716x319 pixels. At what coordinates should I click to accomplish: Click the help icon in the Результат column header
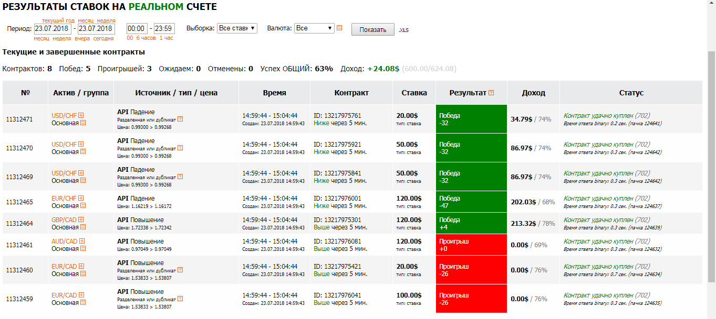(491, 93)
